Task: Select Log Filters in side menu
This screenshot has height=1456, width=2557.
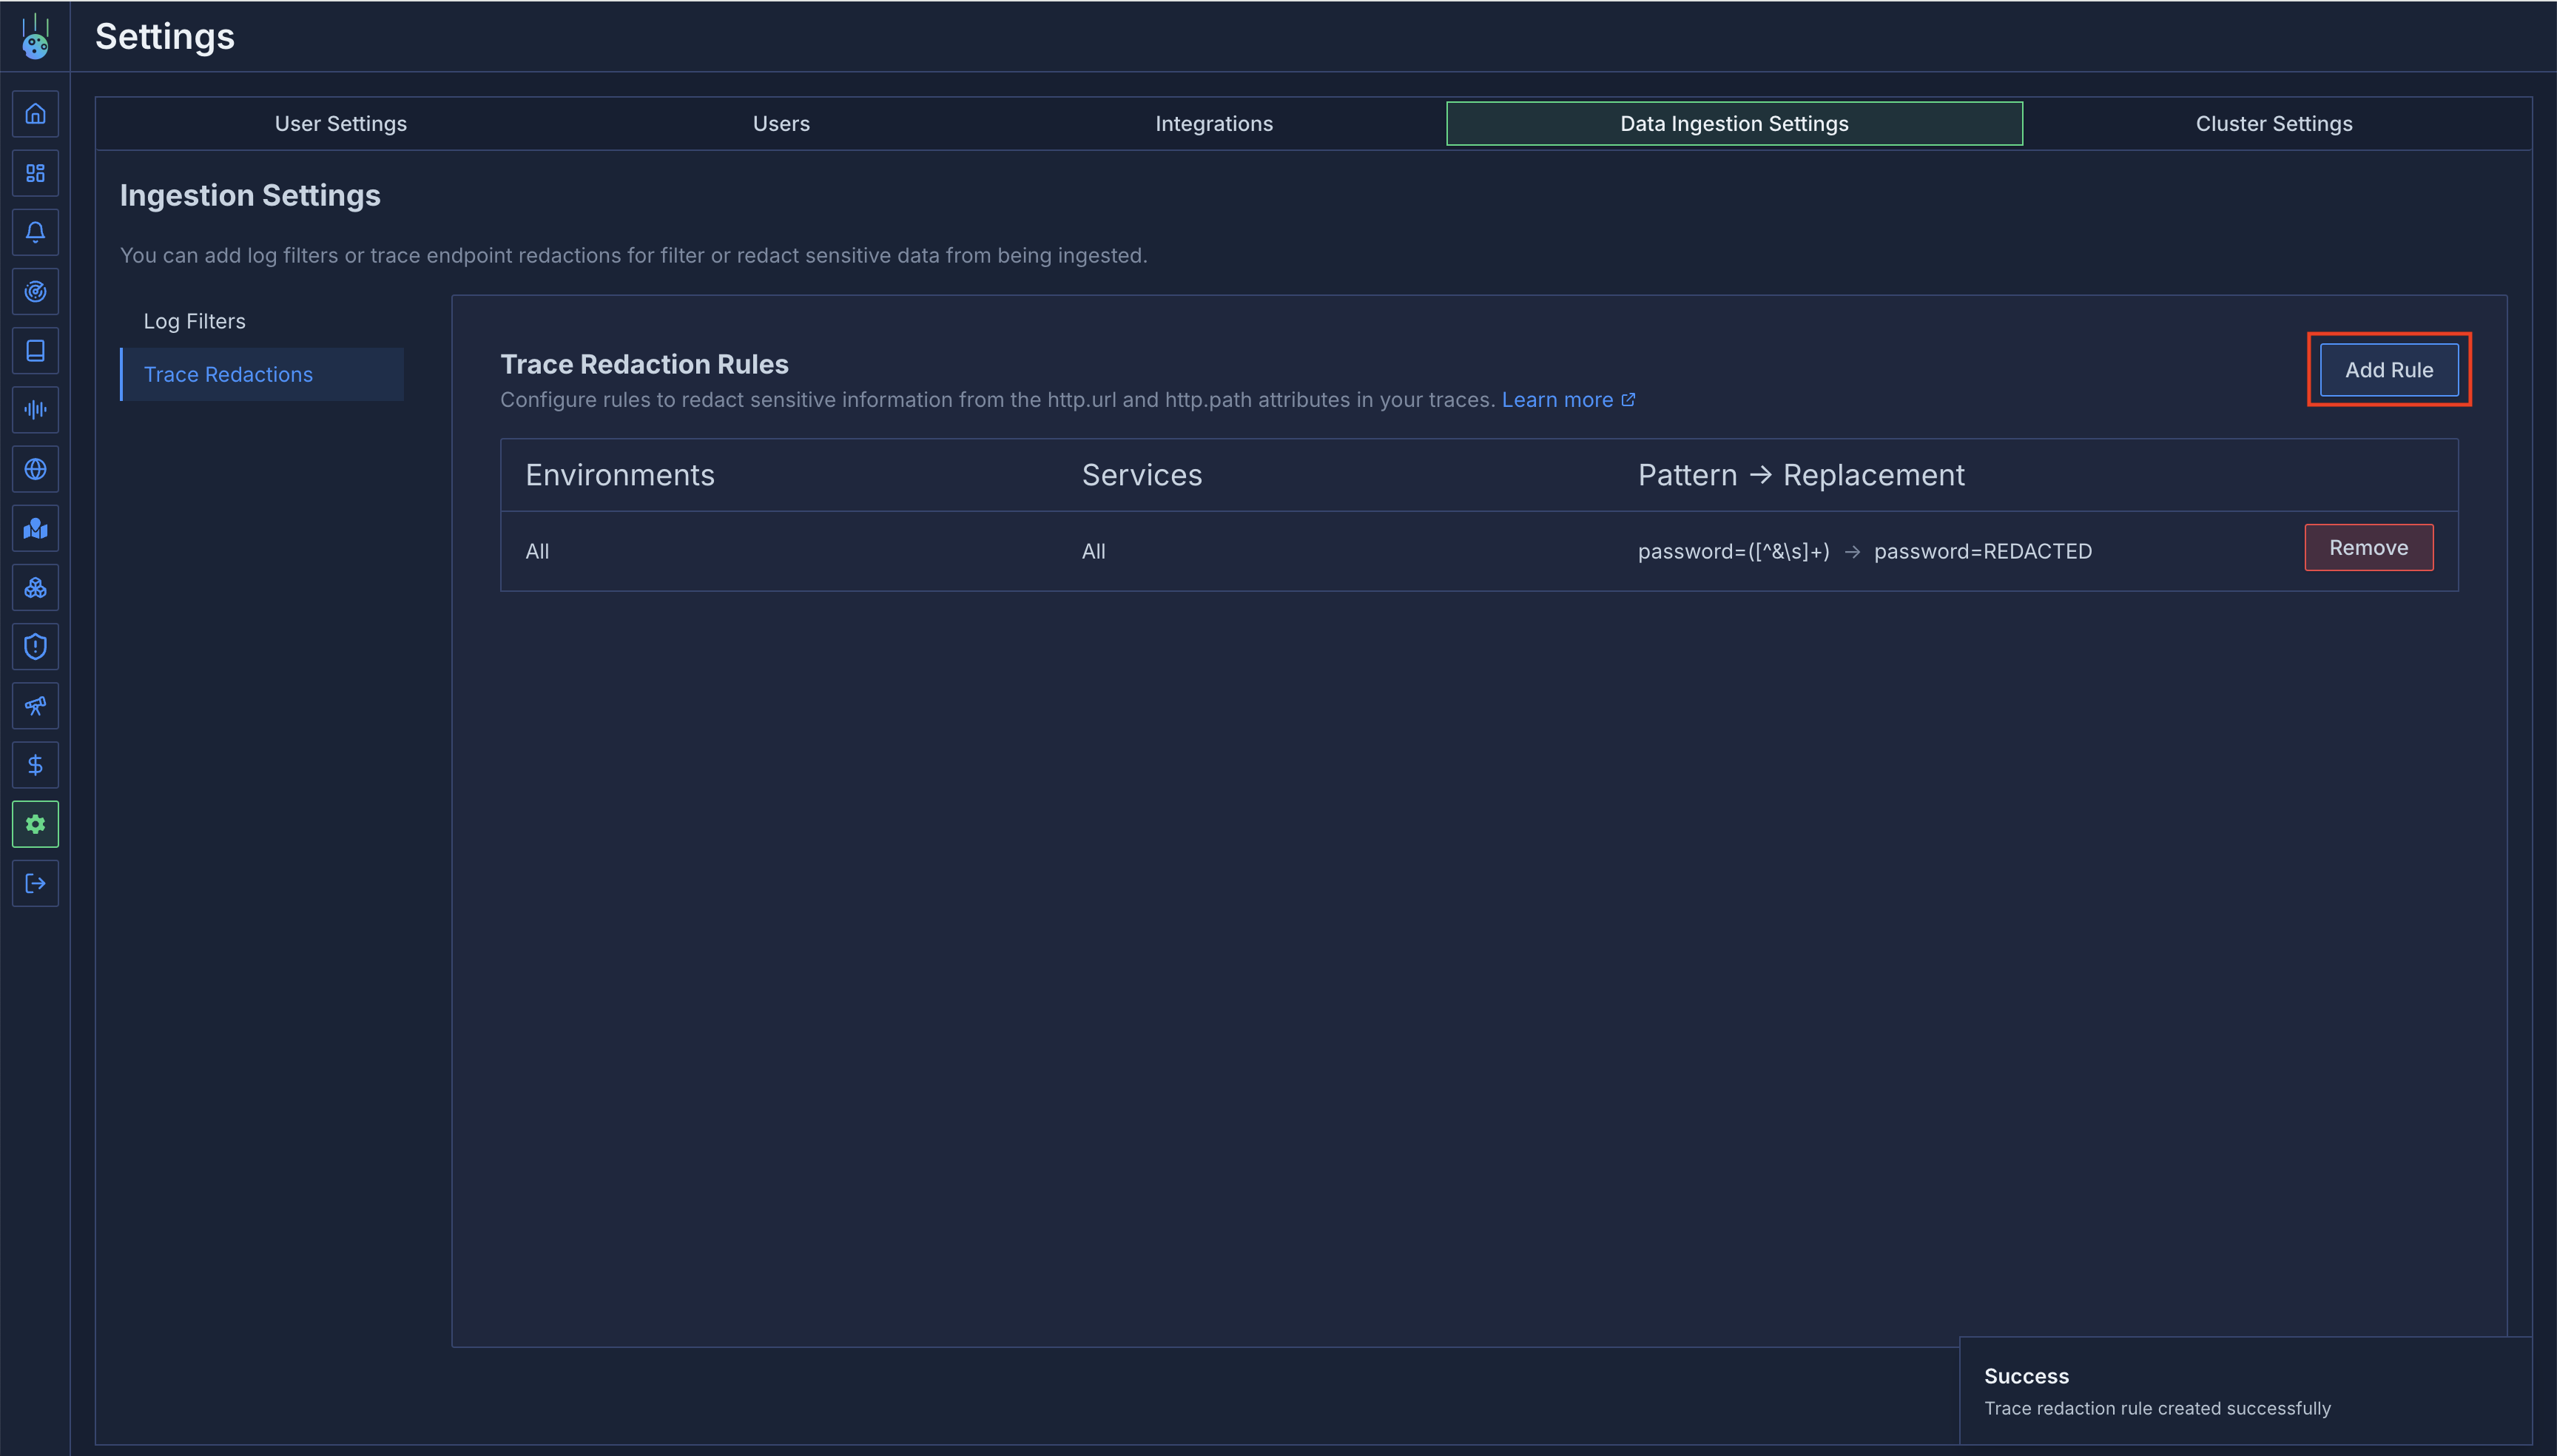Action: coord(194,321)
